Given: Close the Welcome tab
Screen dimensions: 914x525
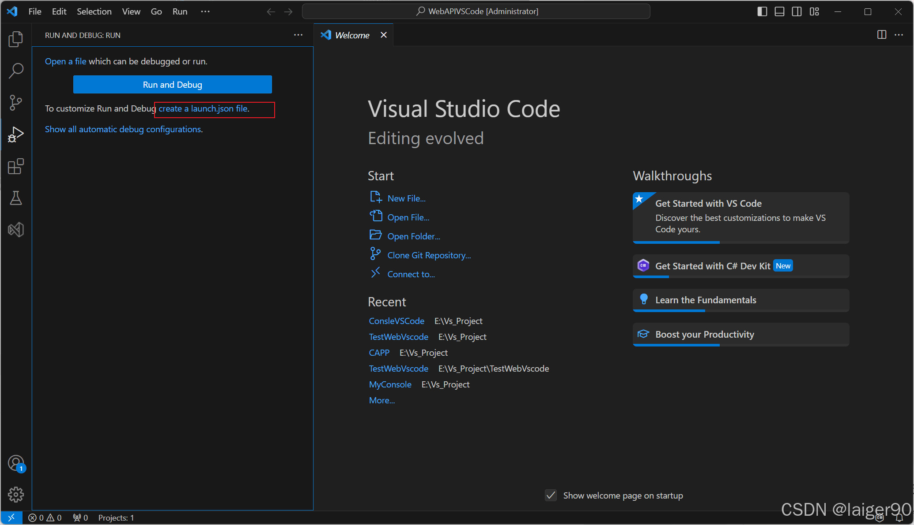Looking at the screenshot, I should (x=384, y=35).
